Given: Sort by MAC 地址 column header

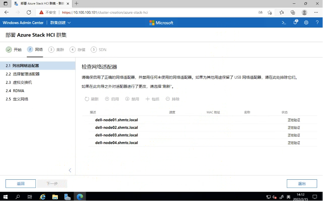Looking at the screenshot, I should [213, 112].
